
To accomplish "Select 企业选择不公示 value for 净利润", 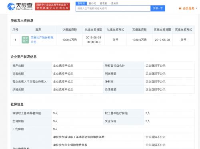I will (x=156, y=82).
